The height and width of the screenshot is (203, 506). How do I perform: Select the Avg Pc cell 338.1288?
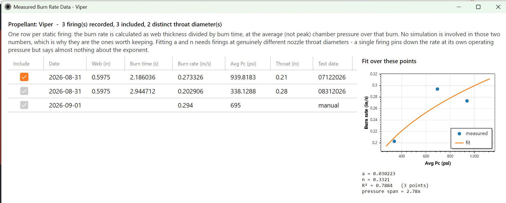pos(243,91)
